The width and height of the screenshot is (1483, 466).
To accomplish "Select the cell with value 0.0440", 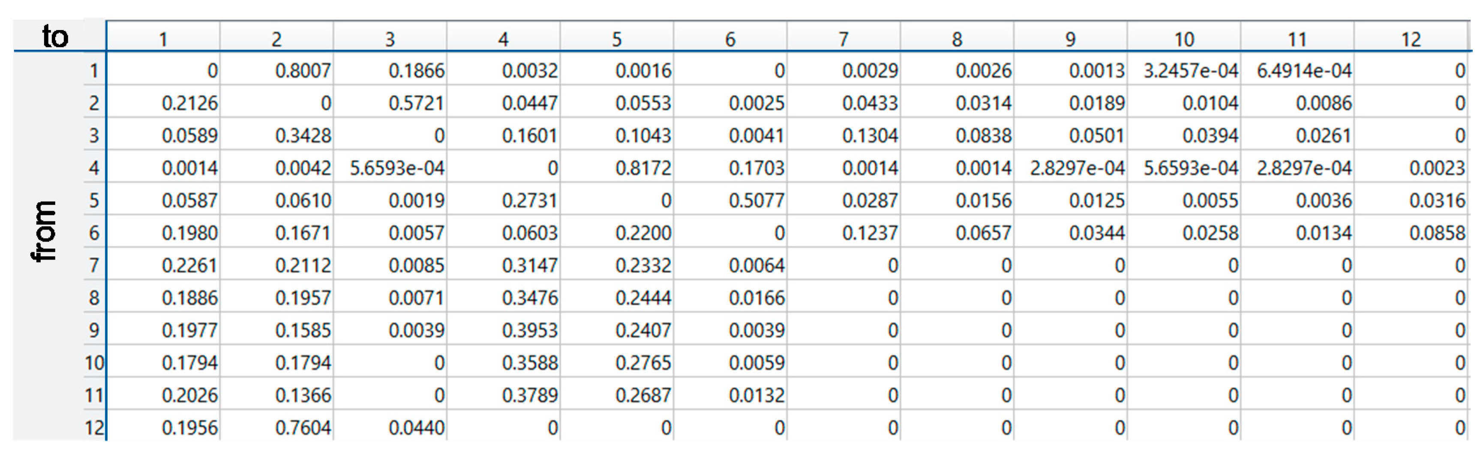I will [x=416, y=428].
